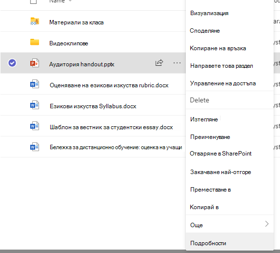Choose Споделяне from the context menu

pos(205,31)
